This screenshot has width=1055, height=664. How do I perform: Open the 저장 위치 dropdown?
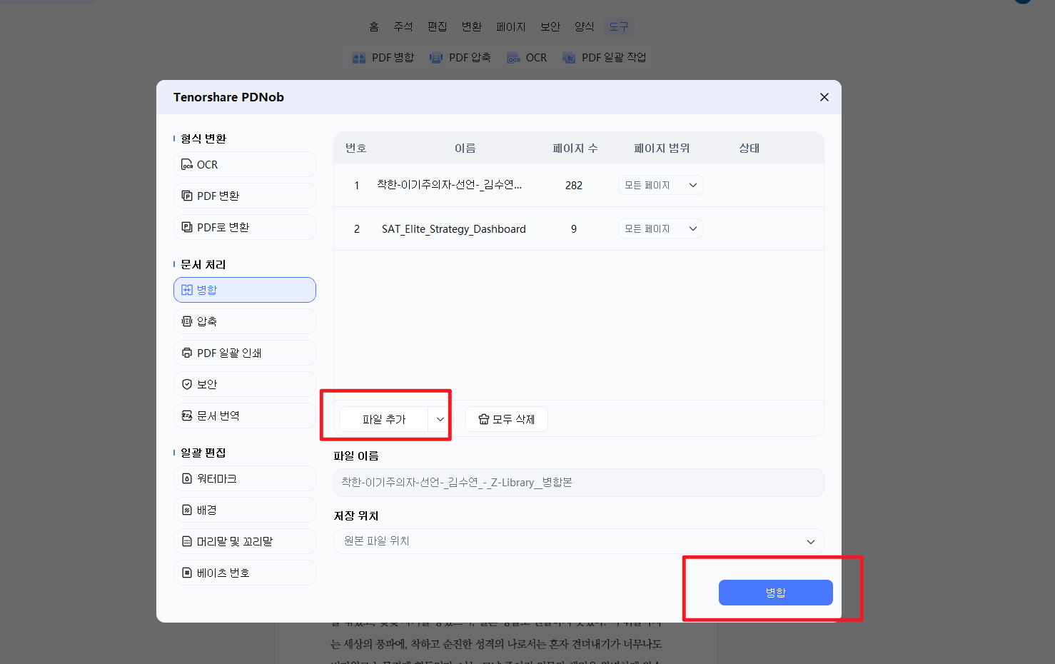click(x=578, y=541)
